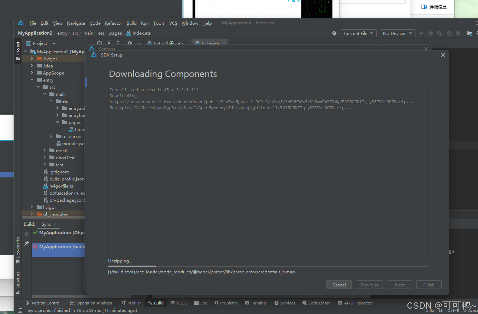Toggle Bookmarks side panel
Image resolution: width=478 pixels, height=314 pixels.
pyautogui.click(x=18, y=250)
